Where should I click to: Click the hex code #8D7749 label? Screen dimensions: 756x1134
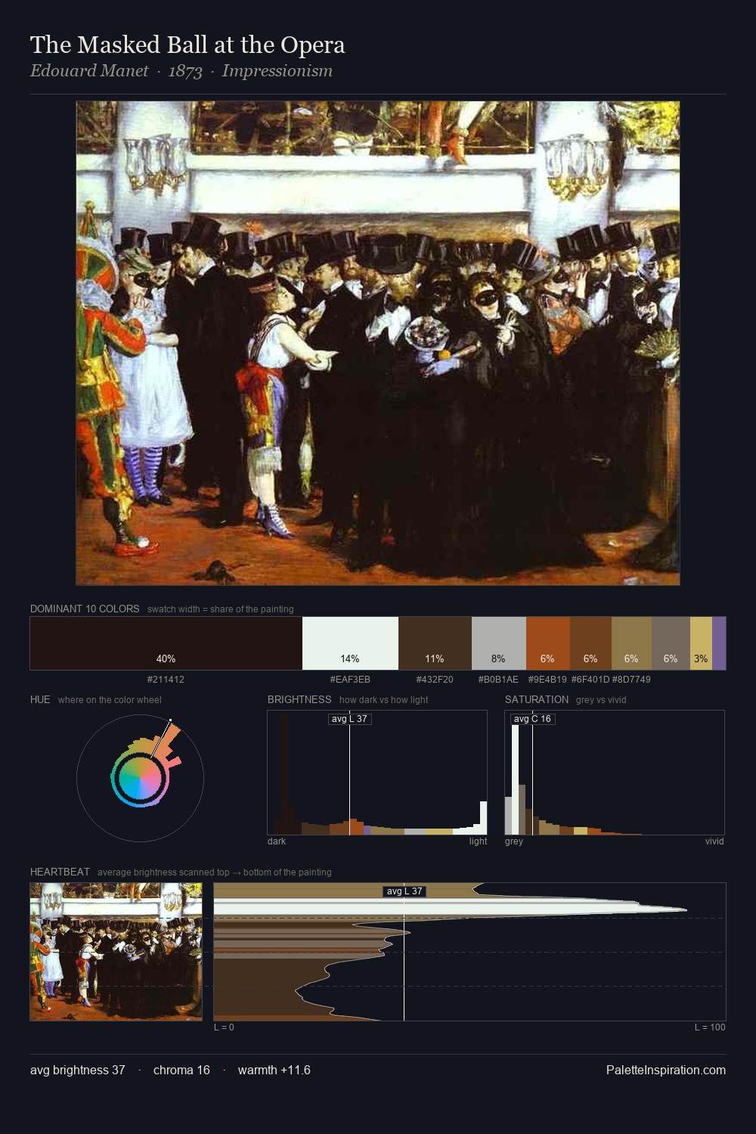pyautogui.click(x=631, y=680)
